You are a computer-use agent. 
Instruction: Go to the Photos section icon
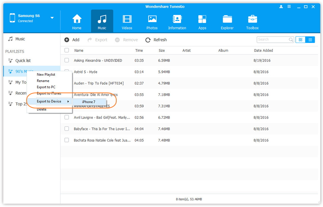[152, 19]
